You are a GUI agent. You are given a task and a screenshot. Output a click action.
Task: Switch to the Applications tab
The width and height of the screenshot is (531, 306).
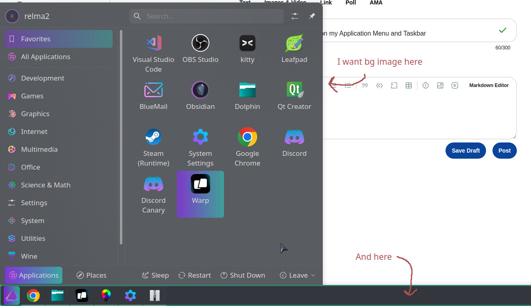[x=34, y=275]
